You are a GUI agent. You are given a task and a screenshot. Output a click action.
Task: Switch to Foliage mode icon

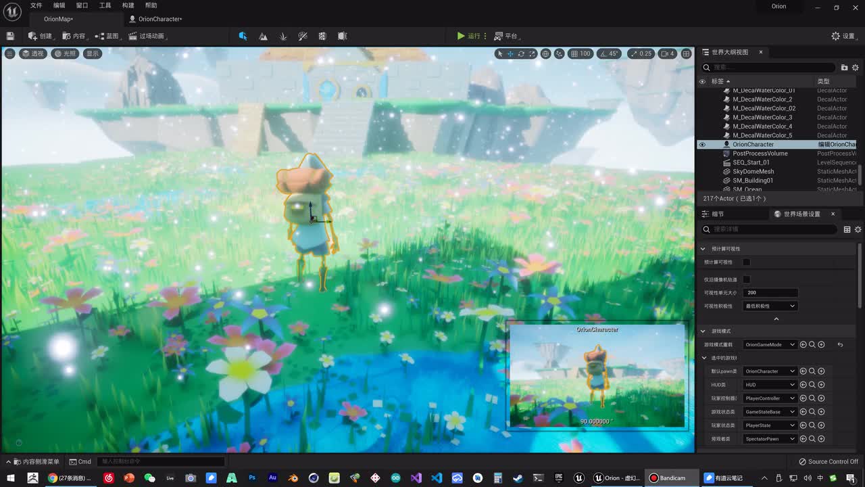(x=283, y=36)
